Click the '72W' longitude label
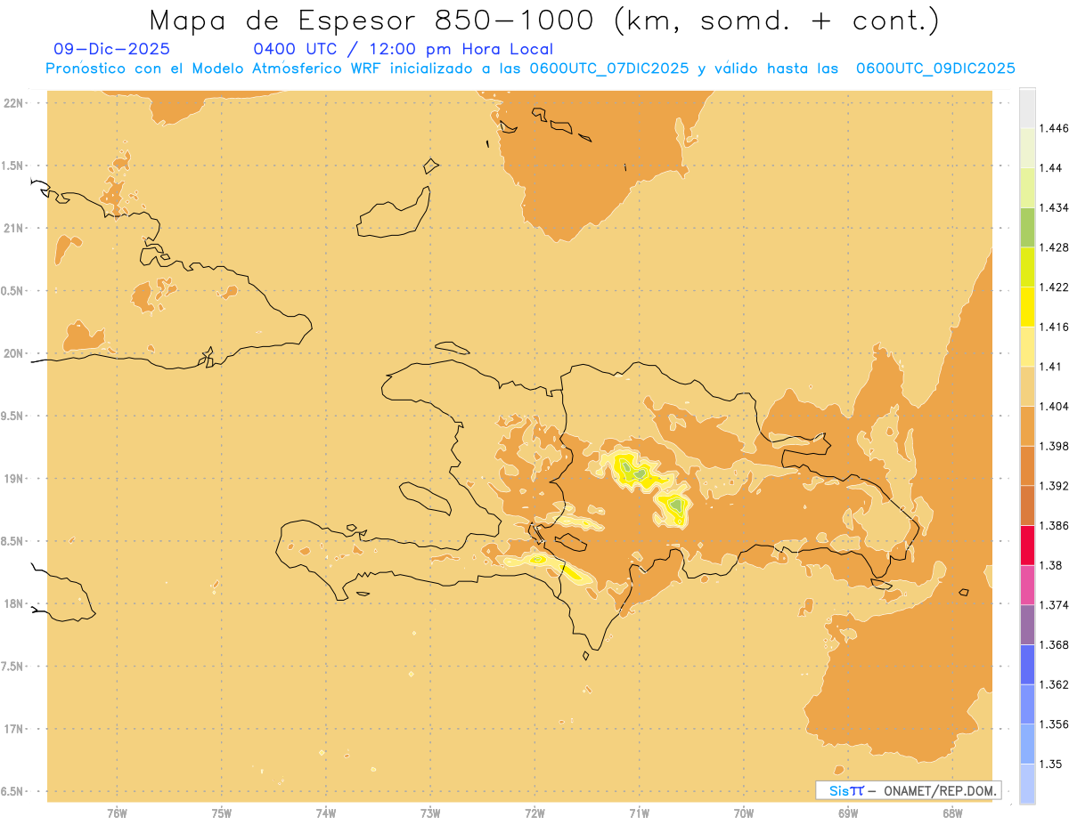Screen dimensions: 1069x825 click(534, 813)
